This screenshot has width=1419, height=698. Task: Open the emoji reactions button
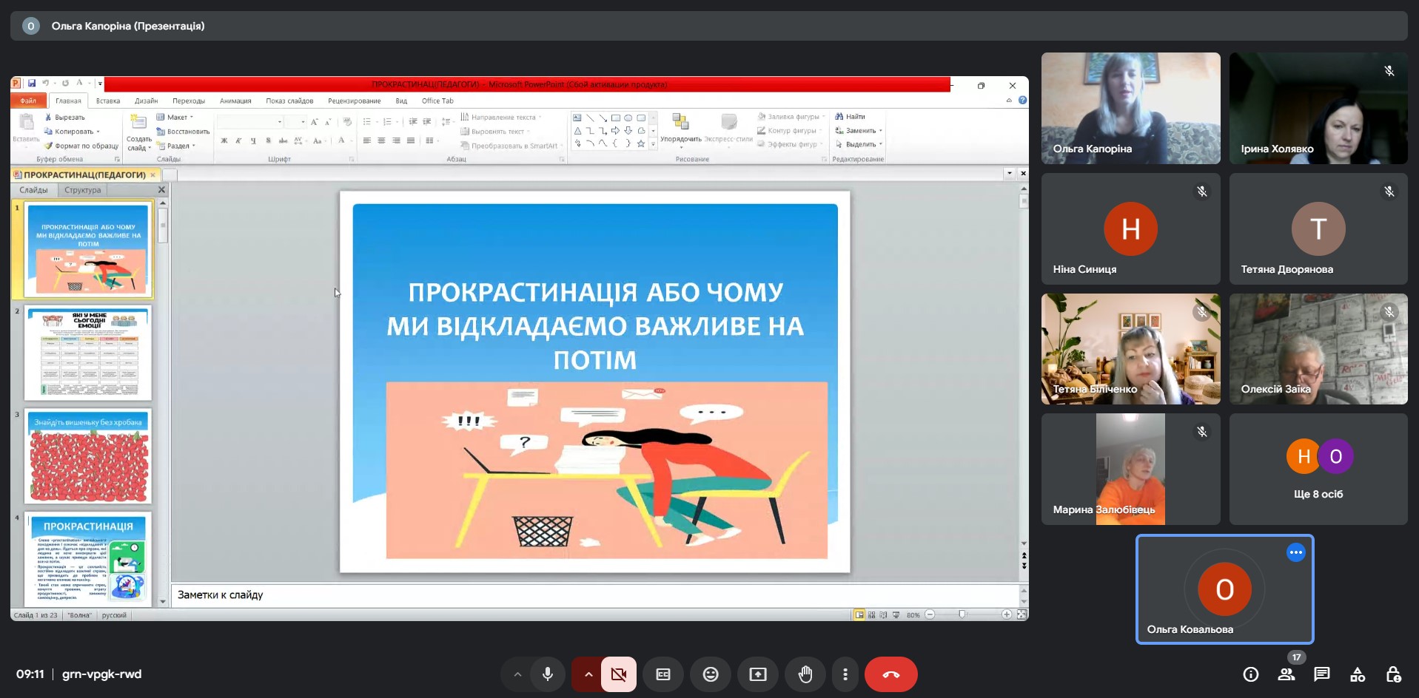coord(710,674)
